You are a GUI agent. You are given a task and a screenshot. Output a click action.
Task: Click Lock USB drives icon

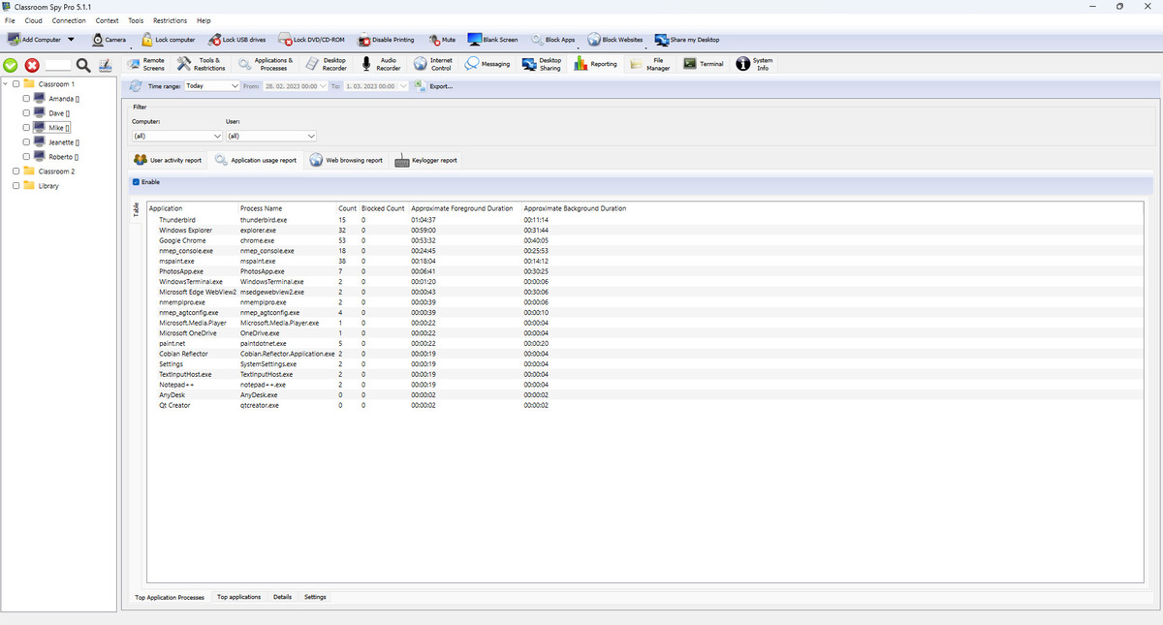214,40
